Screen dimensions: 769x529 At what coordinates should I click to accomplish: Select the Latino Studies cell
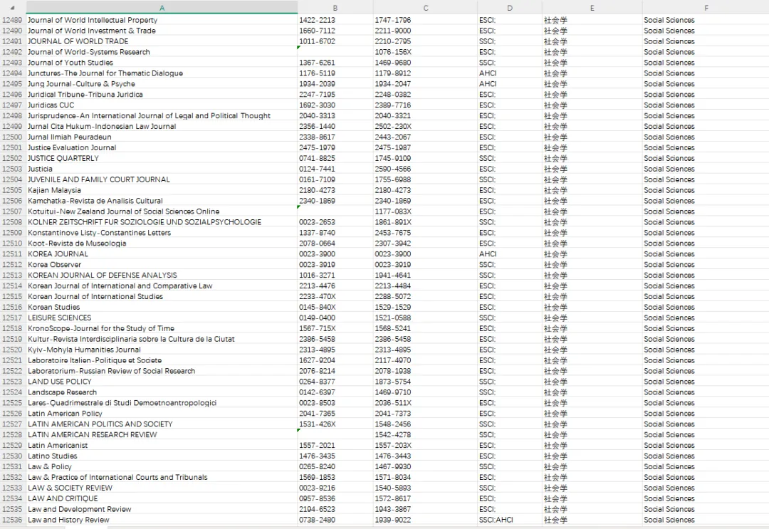tap(162, 456)
